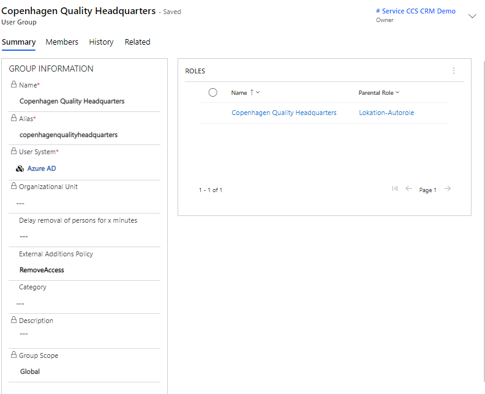This screenshot has height=394, width=485.
Task: Go to first page of roles
Action: point(395,189)
